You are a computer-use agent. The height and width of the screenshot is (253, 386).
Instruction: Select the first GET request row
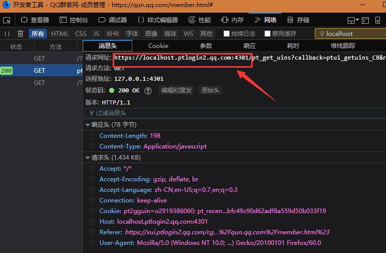tap(41, 59)
